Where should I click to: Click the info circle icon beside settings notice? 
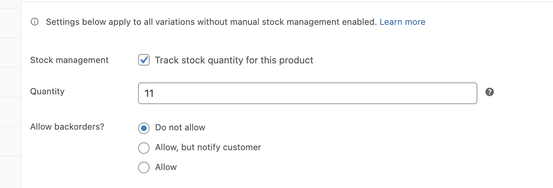click(35, 22)
